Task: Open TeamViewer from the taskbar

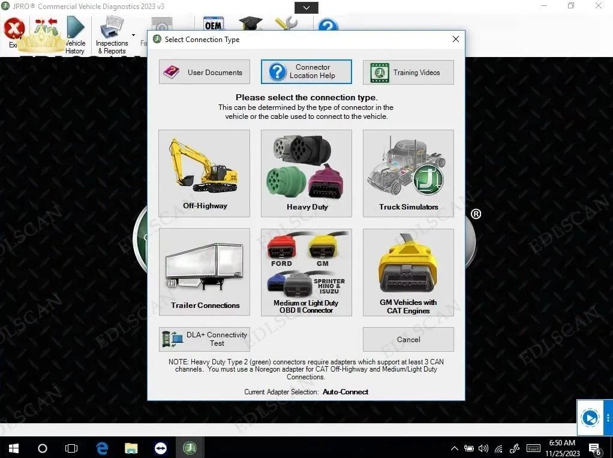Action: tap(160, 448)
